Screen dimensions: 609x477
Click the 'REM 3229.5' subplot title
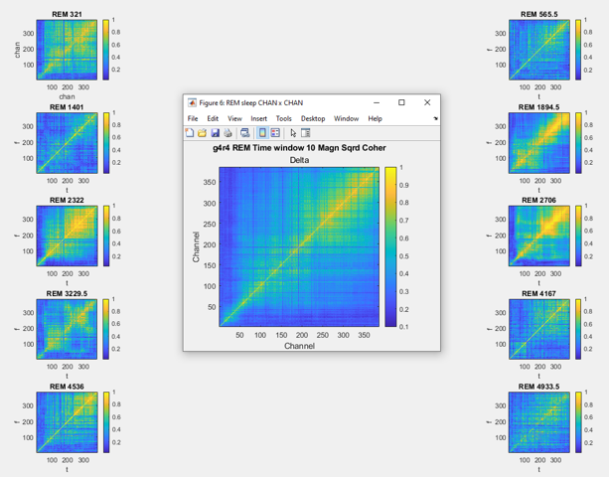pyautogui.click(x=67, y=293)
